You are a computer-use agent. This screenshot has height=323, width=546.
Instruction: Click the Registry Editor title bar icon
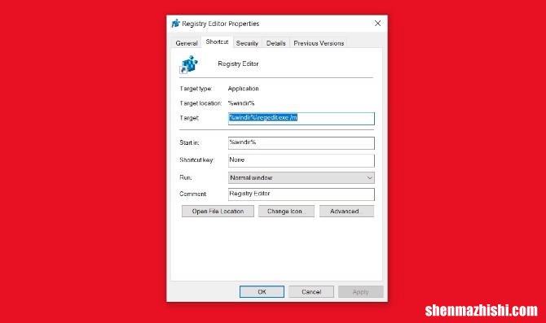(175, 24)
